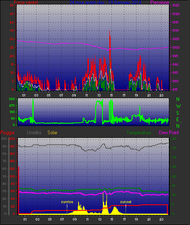Click the Pressione legend label
The height and width of the screenshot is (225, 190).
tap(160, 2)
